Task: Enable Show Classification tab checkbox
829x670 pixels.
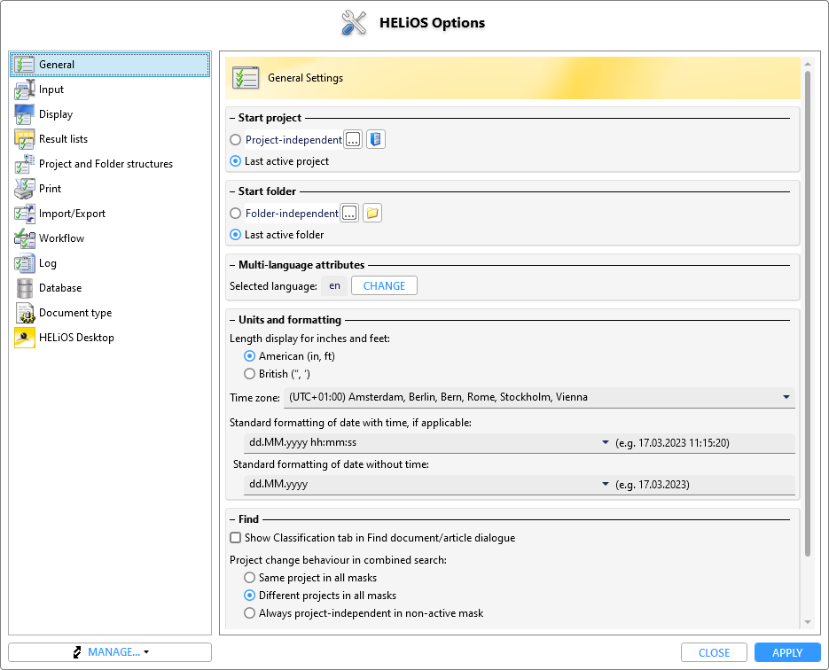Action: (x=235, y=537)
